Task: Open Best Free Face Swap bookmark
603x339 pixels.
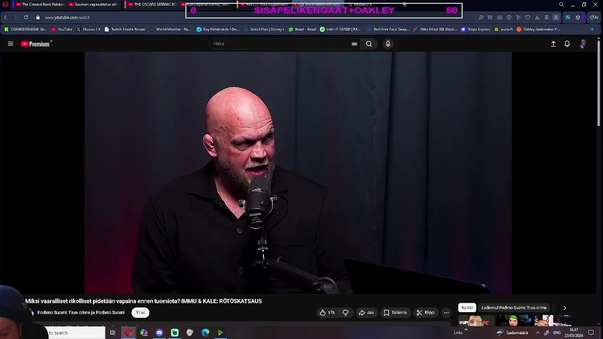Action: [388, 29]
